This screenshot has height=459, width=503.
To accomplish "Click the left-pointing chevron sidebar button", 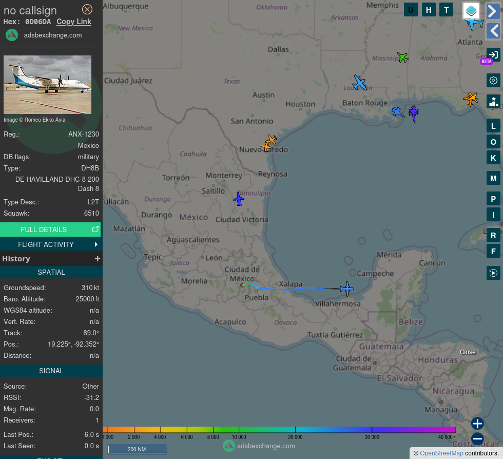I will (x=493, y=31).
